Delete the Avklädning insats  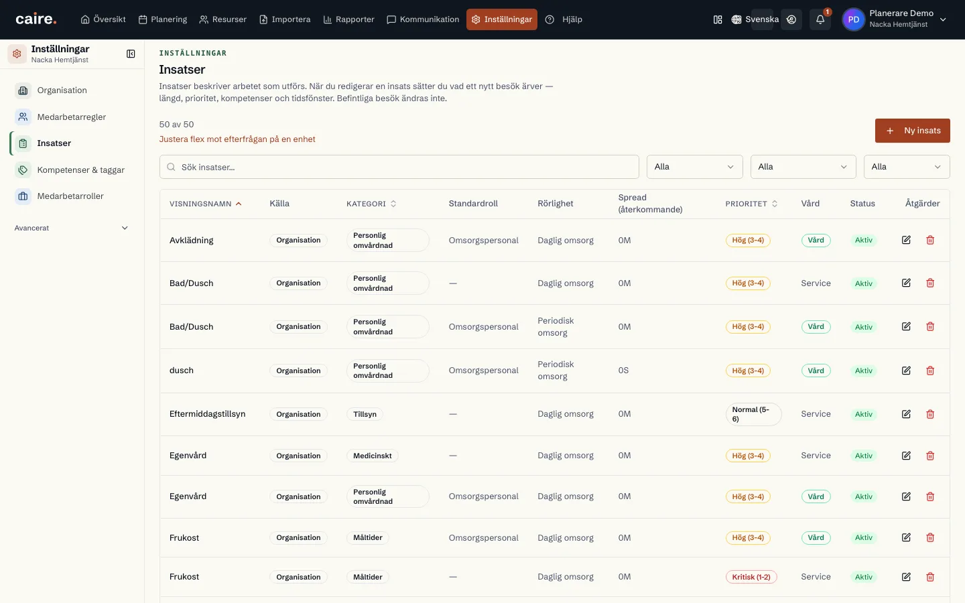tap(930, 240)
